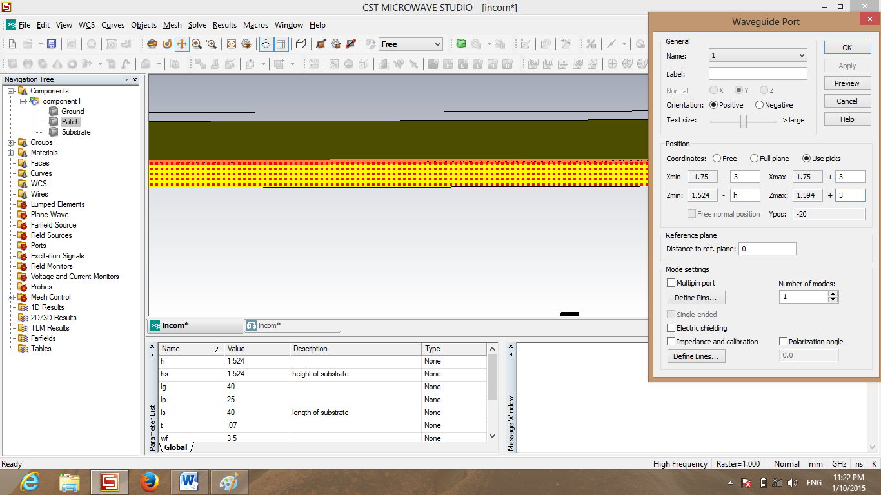Click the volume speaker tray icon
Viewport: 881px width, 495px height.
792,483
